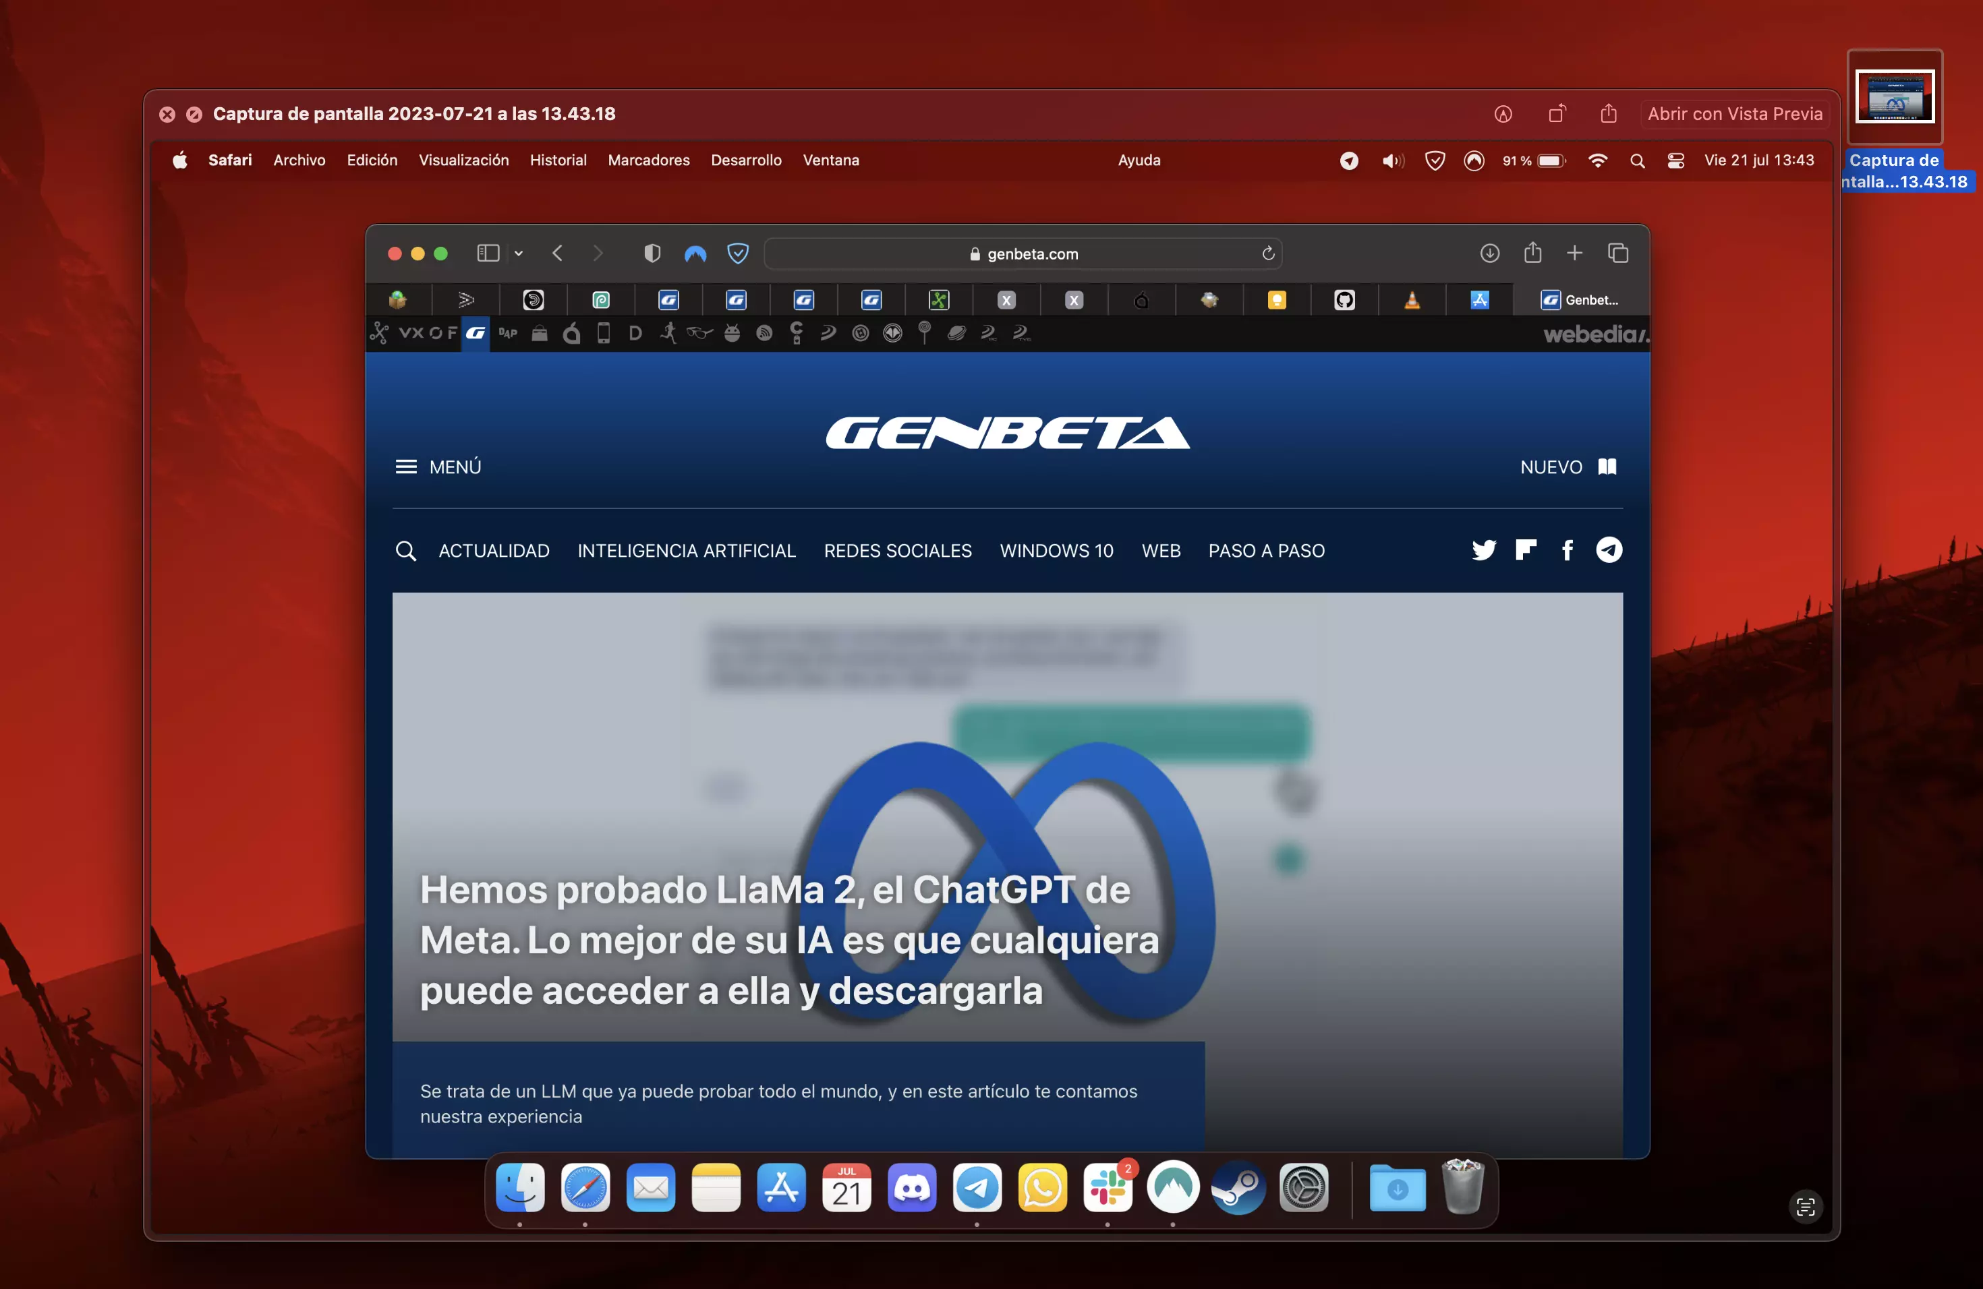Click the NUEVO bookmark button

coord(1568,467)
